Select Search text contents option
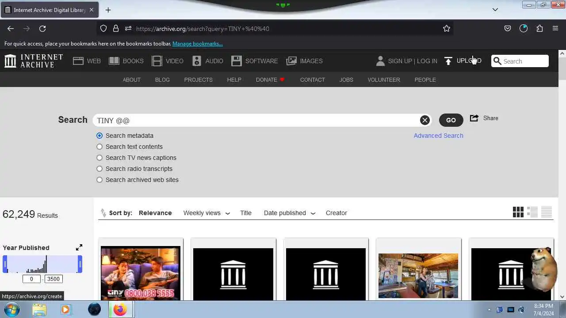 (99, 147)
